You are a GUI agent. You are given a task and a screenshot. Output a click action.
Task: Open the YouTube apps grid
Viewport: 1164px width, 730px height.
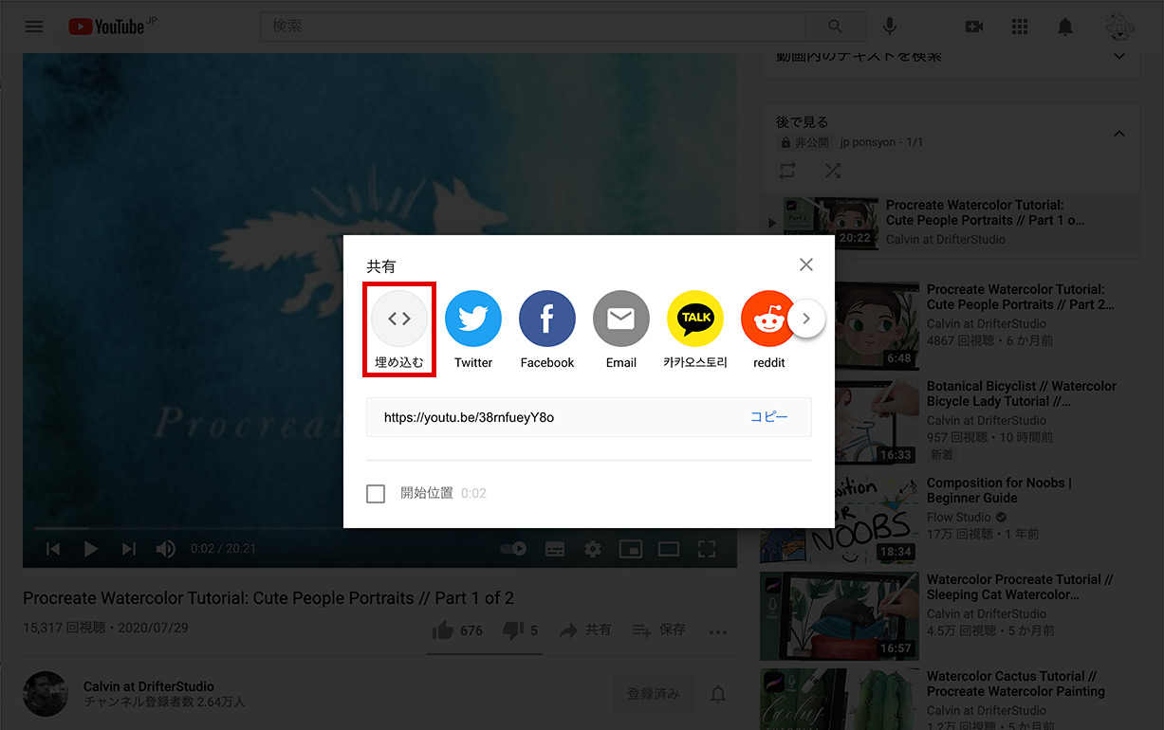pyautogui.click(x=1020, y=27)
